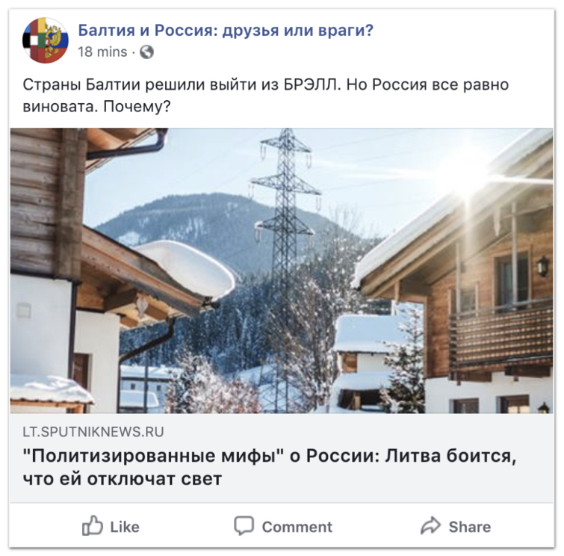This screenshot has height=556, width=564.
Task: Click the globe public-audience icon
Action: coord(146,52)
